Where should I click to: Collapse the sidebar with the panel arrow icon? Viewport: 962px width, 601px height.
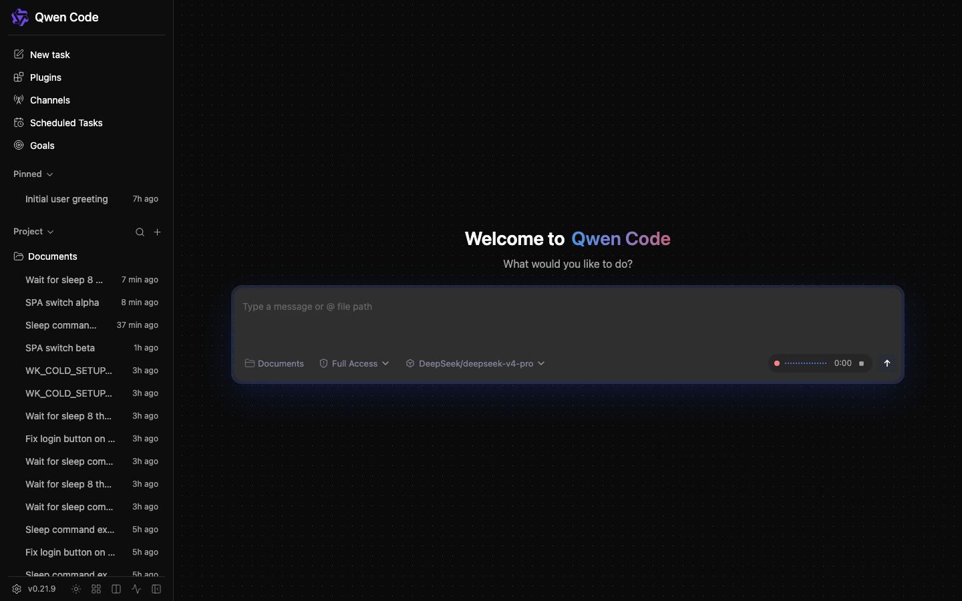point(156,589)
